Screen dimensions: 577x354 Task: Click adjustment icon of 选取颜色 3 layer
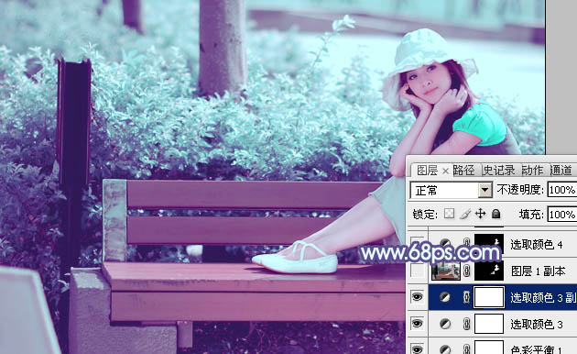click(x=445, y=324)
